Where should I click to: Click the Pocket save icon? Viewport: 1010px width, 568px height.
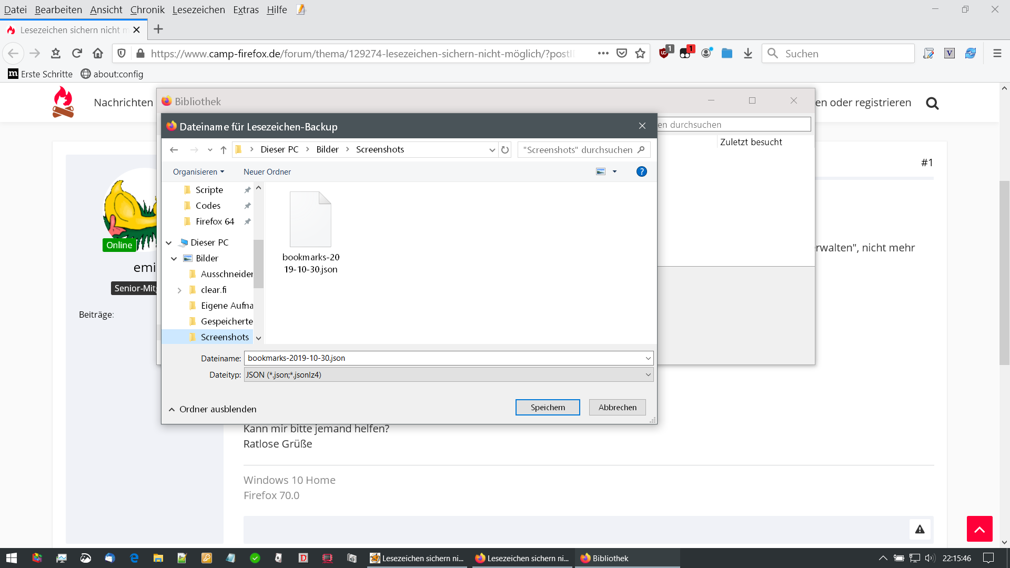[622, 53]
